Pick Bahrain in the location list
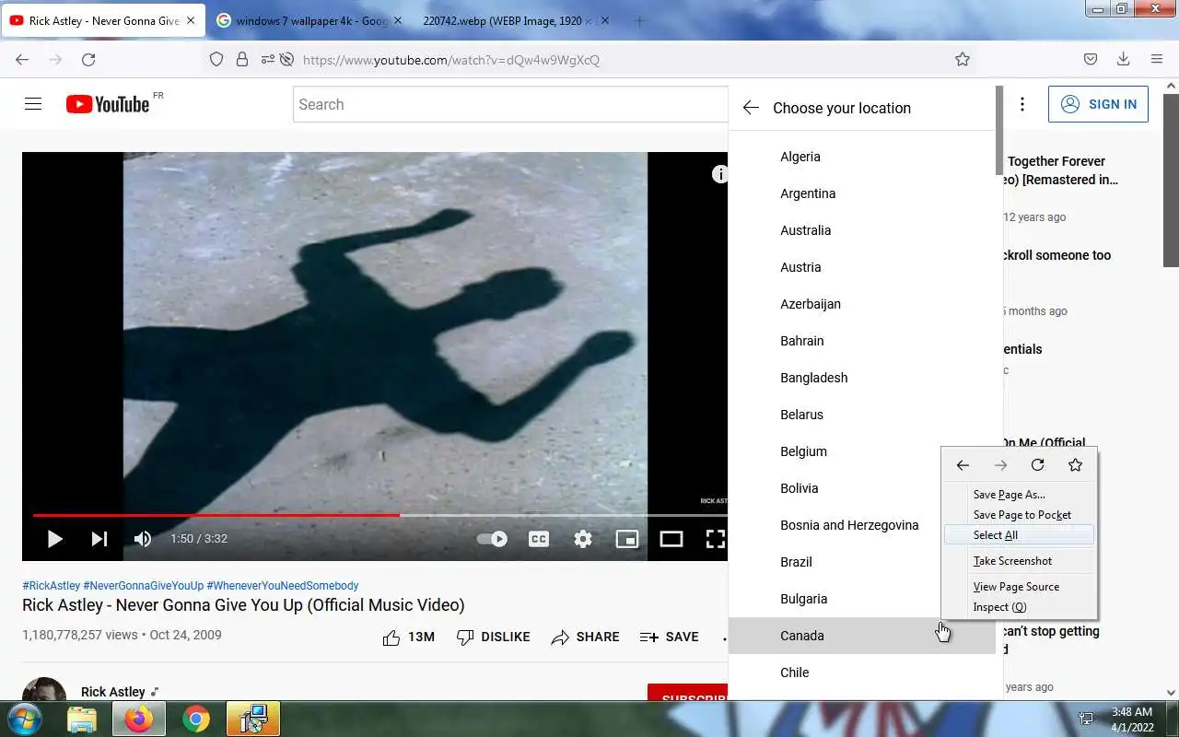The width and height of the screenshot is (1179, 737). click(862, 341)
